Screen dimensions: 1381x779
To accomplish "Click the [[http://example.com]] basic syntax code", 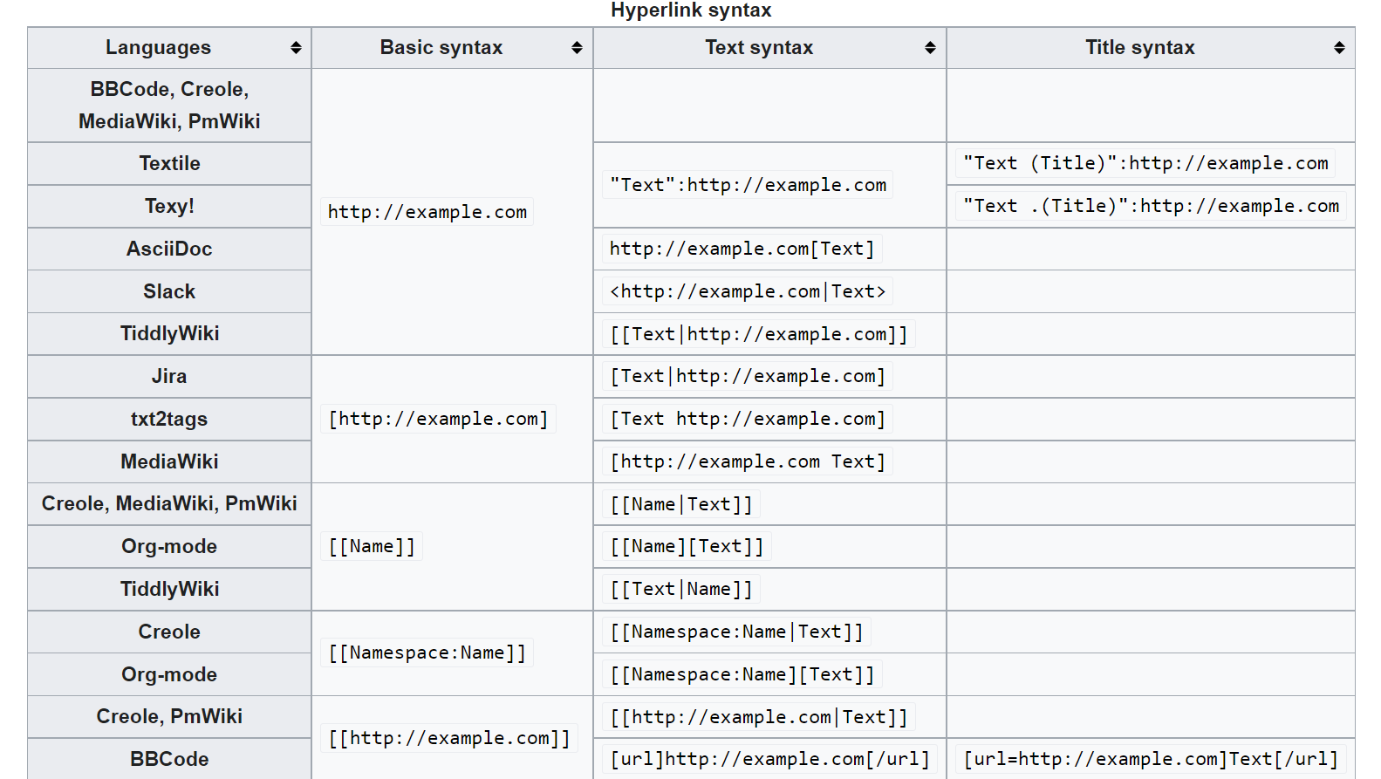I will 449,739.
